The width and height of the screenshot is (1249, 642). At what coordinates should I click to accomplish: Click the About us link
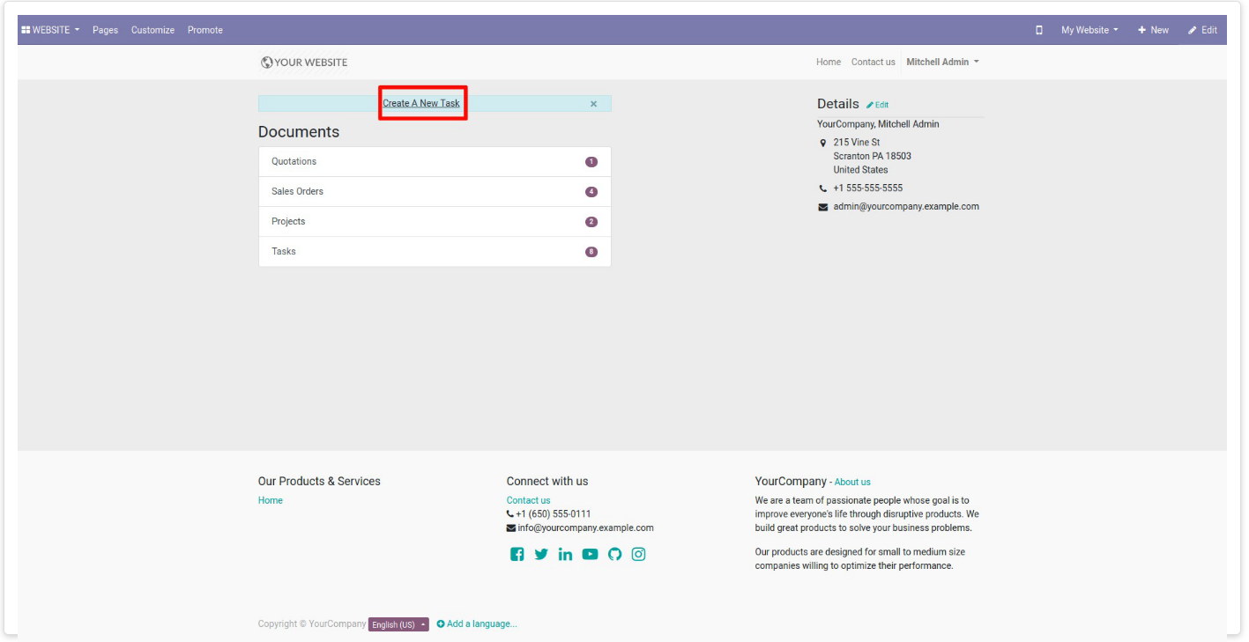click(x=852, y=483)
